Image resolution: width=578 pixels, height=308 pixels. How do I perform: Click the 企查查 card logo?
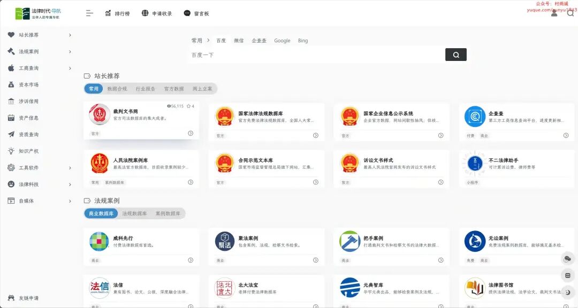(475, 117)
